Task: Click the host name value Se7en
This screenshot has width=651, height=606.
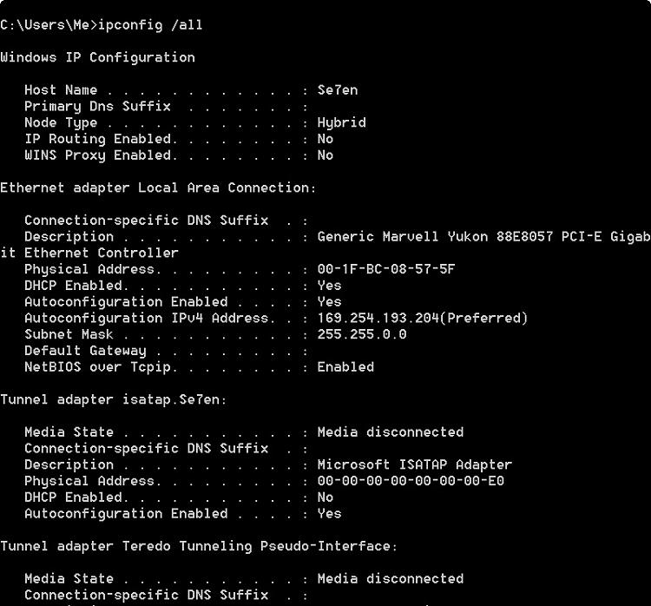Action: (x=338, y=90)
